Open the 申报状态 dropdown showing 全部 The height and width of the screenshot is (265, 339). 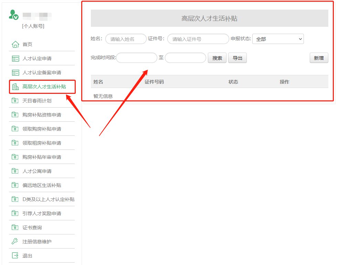[x=278, y=39]
